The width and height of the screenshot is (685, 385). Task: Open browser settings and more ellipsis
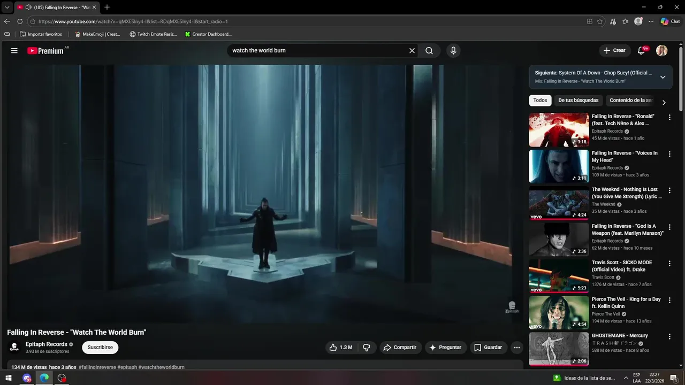[x=651, y=21]
